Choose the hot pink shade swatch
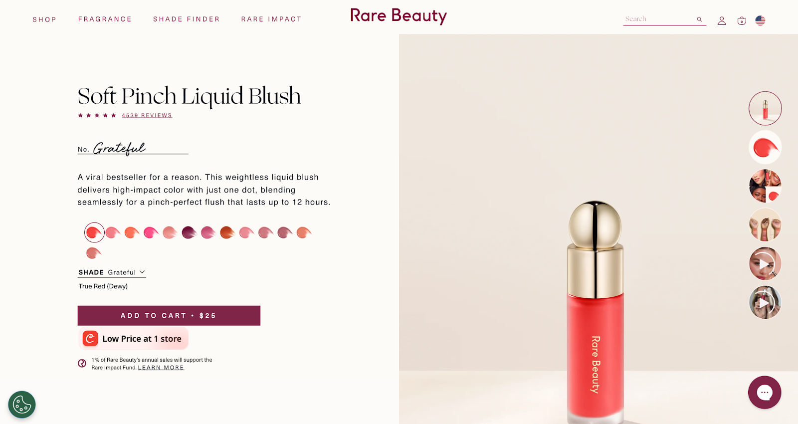Viewport: 798px width, 424px height. 151,232
